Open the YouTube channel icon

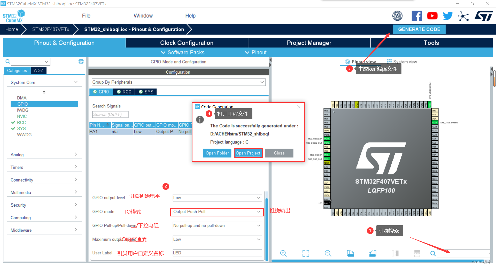click(x=432, y=16)
